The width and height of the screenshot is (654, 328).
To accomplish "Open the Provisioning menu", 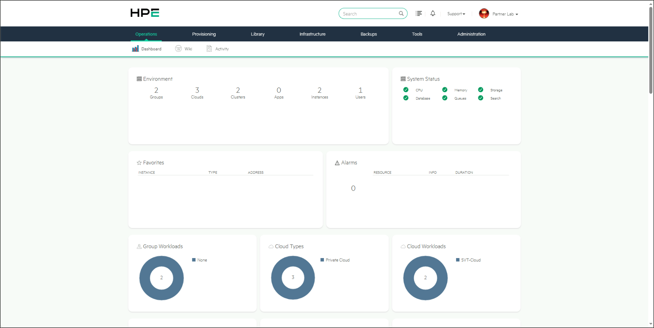I will point(204,34).
